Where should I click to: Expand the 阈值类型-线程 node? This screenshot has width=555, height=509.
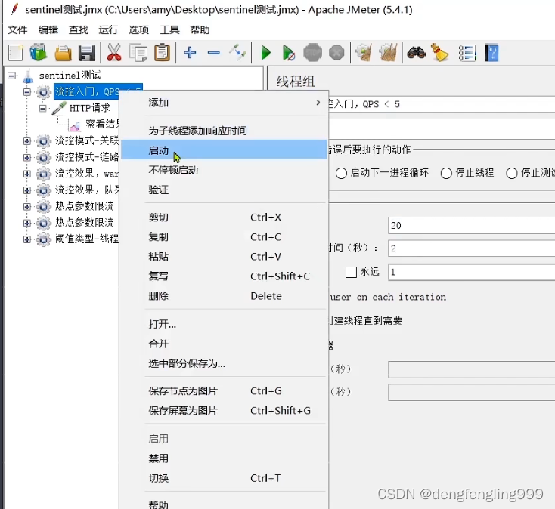(27, 239)
